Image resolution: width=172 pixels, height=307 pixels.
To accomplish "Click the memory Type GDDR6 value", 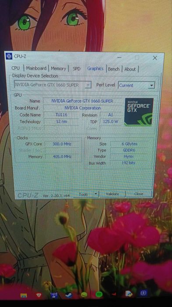I will pyautogui.click(x=129, y=150).
